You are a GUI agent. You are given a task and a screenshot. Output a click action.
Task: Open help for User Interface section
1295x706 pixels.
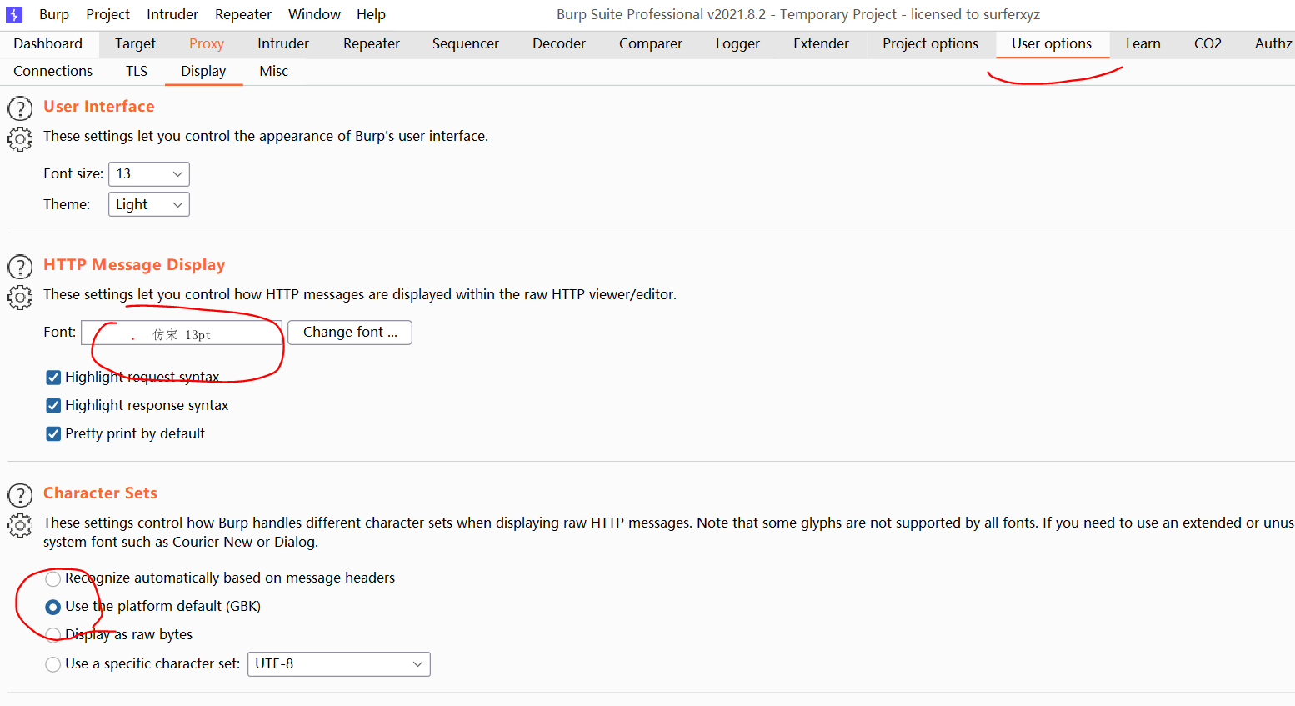click(x=20, y=109)
